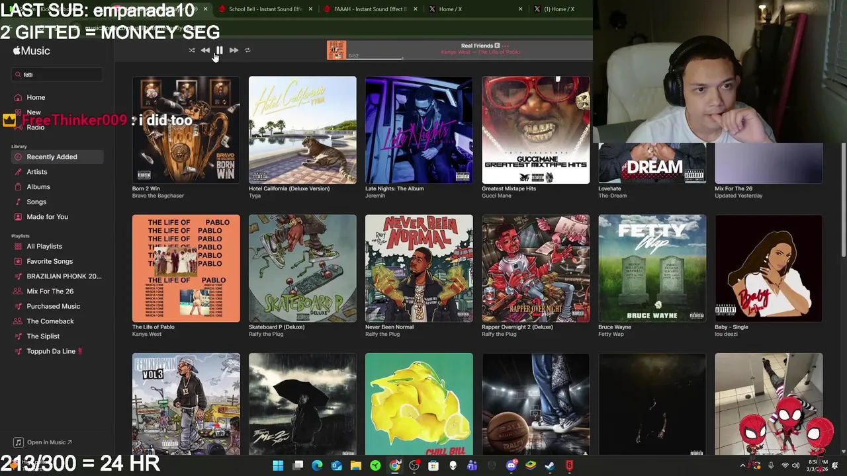This screenshot has height=476, width=847.
Task: Open Made for You in Library
Action: tap(47, 217)
